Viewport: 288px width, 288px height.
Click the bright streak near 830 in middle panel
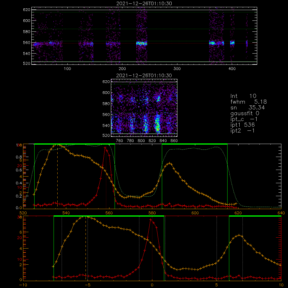[x=158, y=123]
